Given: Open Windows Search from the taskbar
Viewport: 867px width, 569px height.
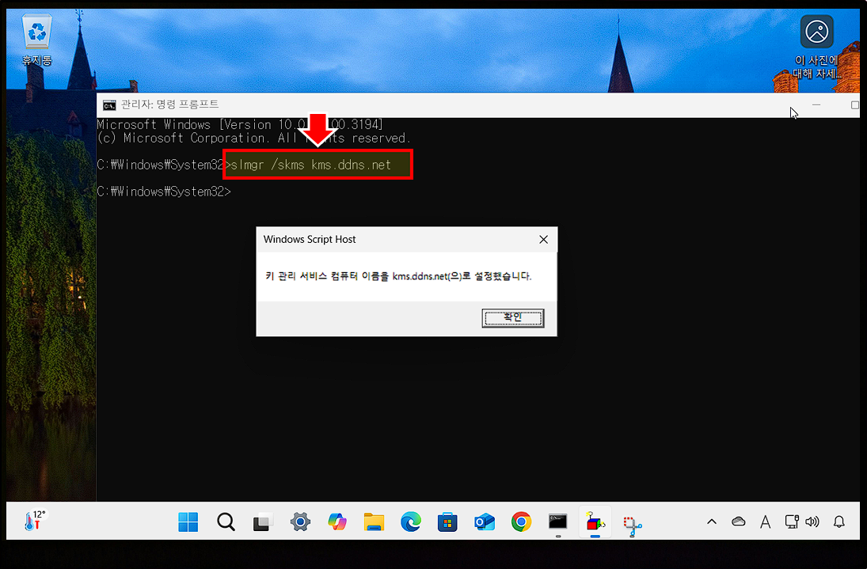Looking at the screenshot, I should tap(226, 522).
